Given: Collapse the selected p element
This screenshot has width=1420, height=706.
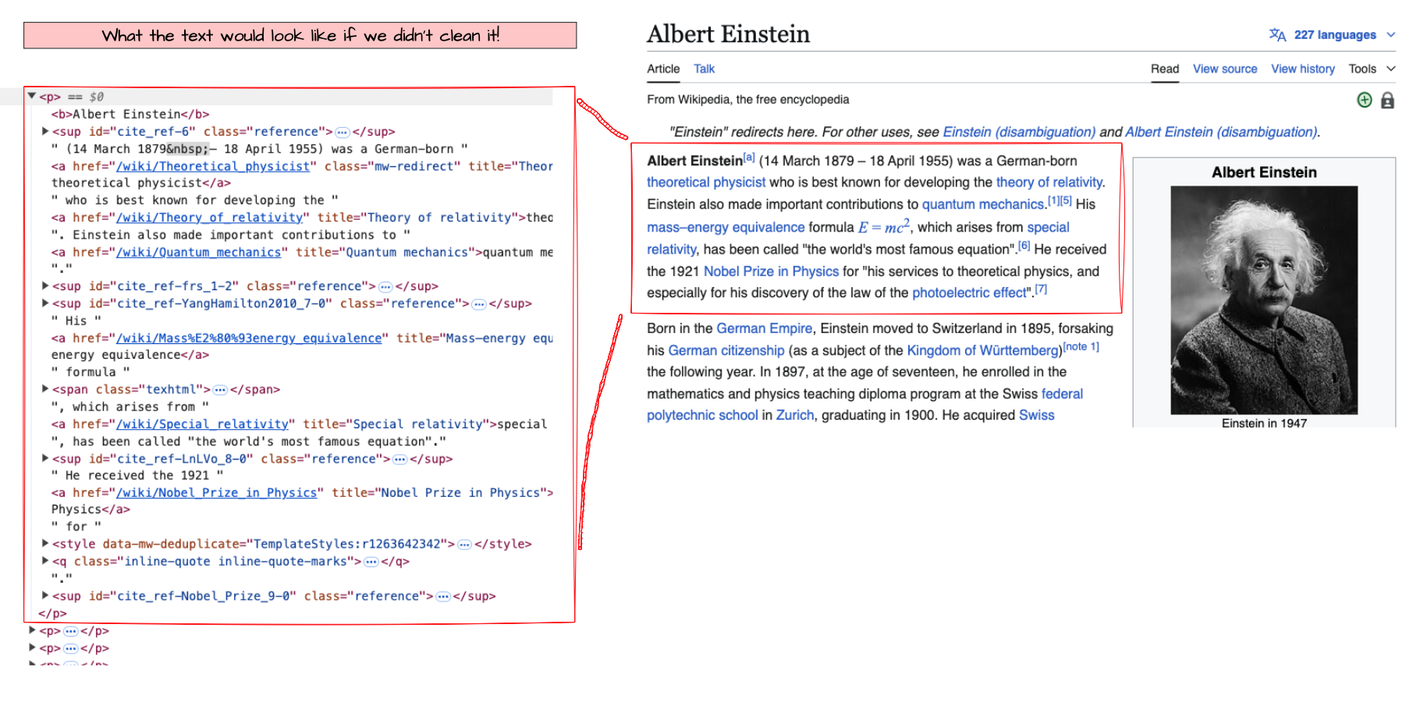Looking at the screenshot, I should 32,96.
